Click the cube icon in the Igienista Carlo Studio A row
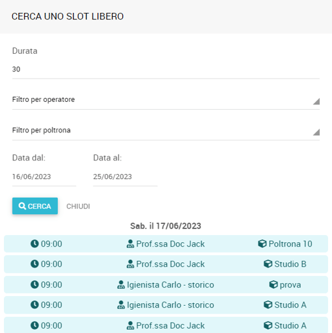332x333 pixels. (268, 304)
